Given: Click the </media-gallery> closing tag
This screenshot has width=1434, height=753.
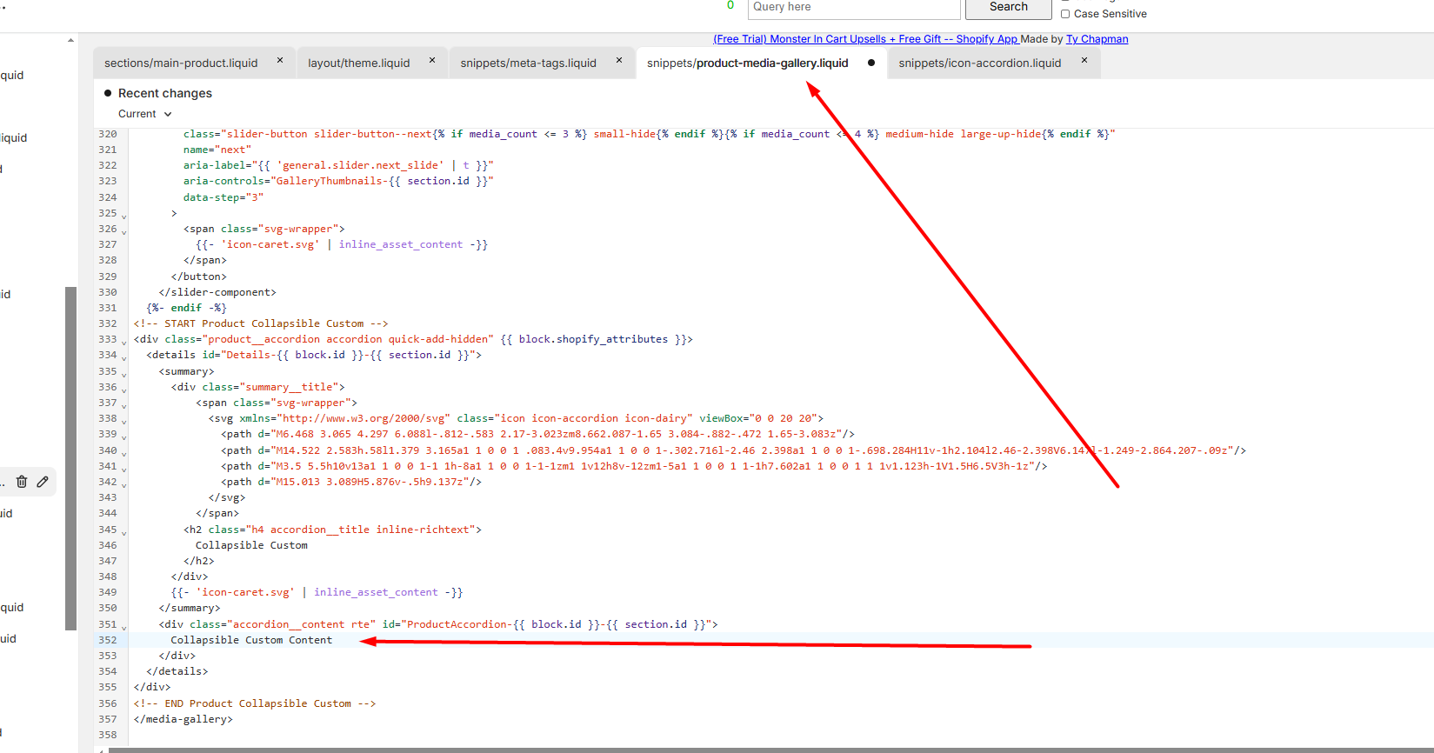Looking at the screenshot, I should pos(183,719).
